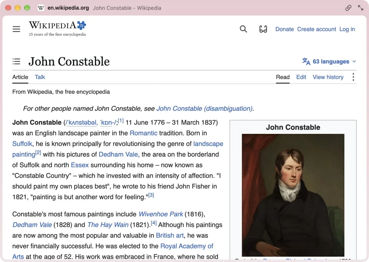This screenshot has height=262, width=369.
Task: Open The Hay Wain link
Action: pos(108,225)
